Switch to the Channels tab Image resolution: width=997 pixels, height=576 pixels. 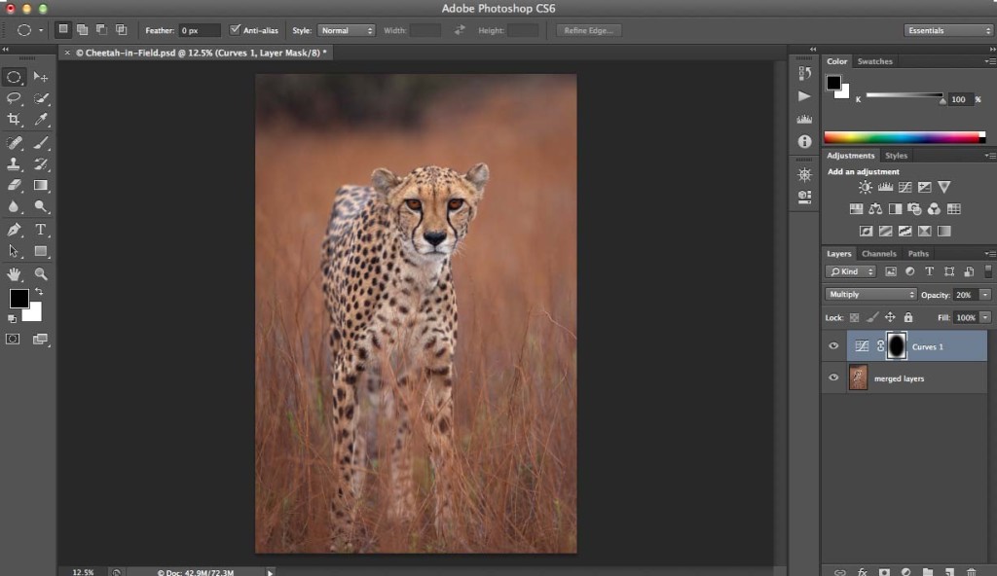pos(879,253)
